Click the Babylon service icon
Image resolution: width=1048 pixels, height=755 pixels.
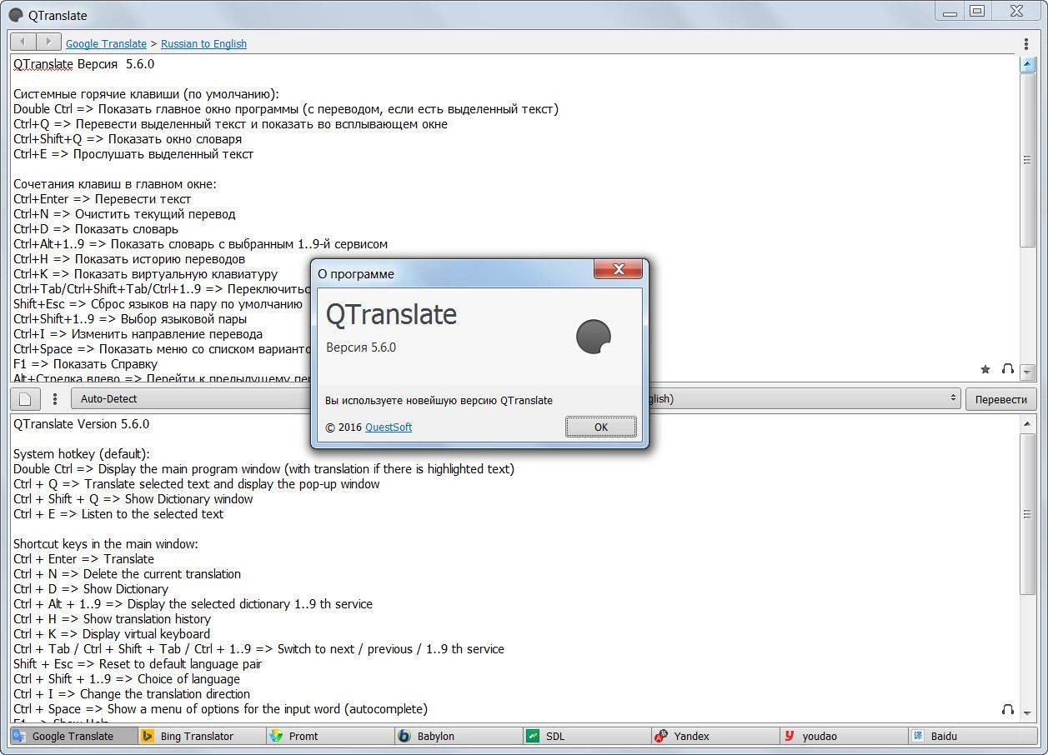[x=404, y=736]
